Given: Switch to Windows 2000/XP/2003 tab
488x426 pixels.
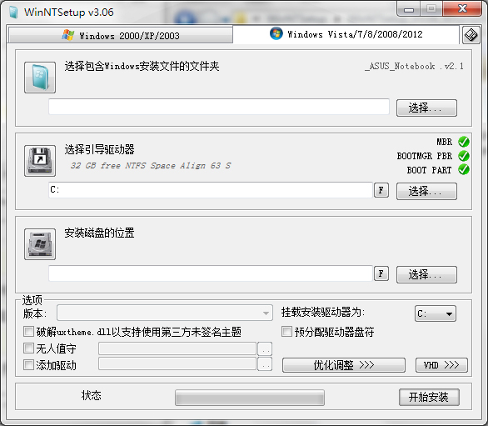Looking at the screenshot, I should pyautogui.click(x=121, y=35).
